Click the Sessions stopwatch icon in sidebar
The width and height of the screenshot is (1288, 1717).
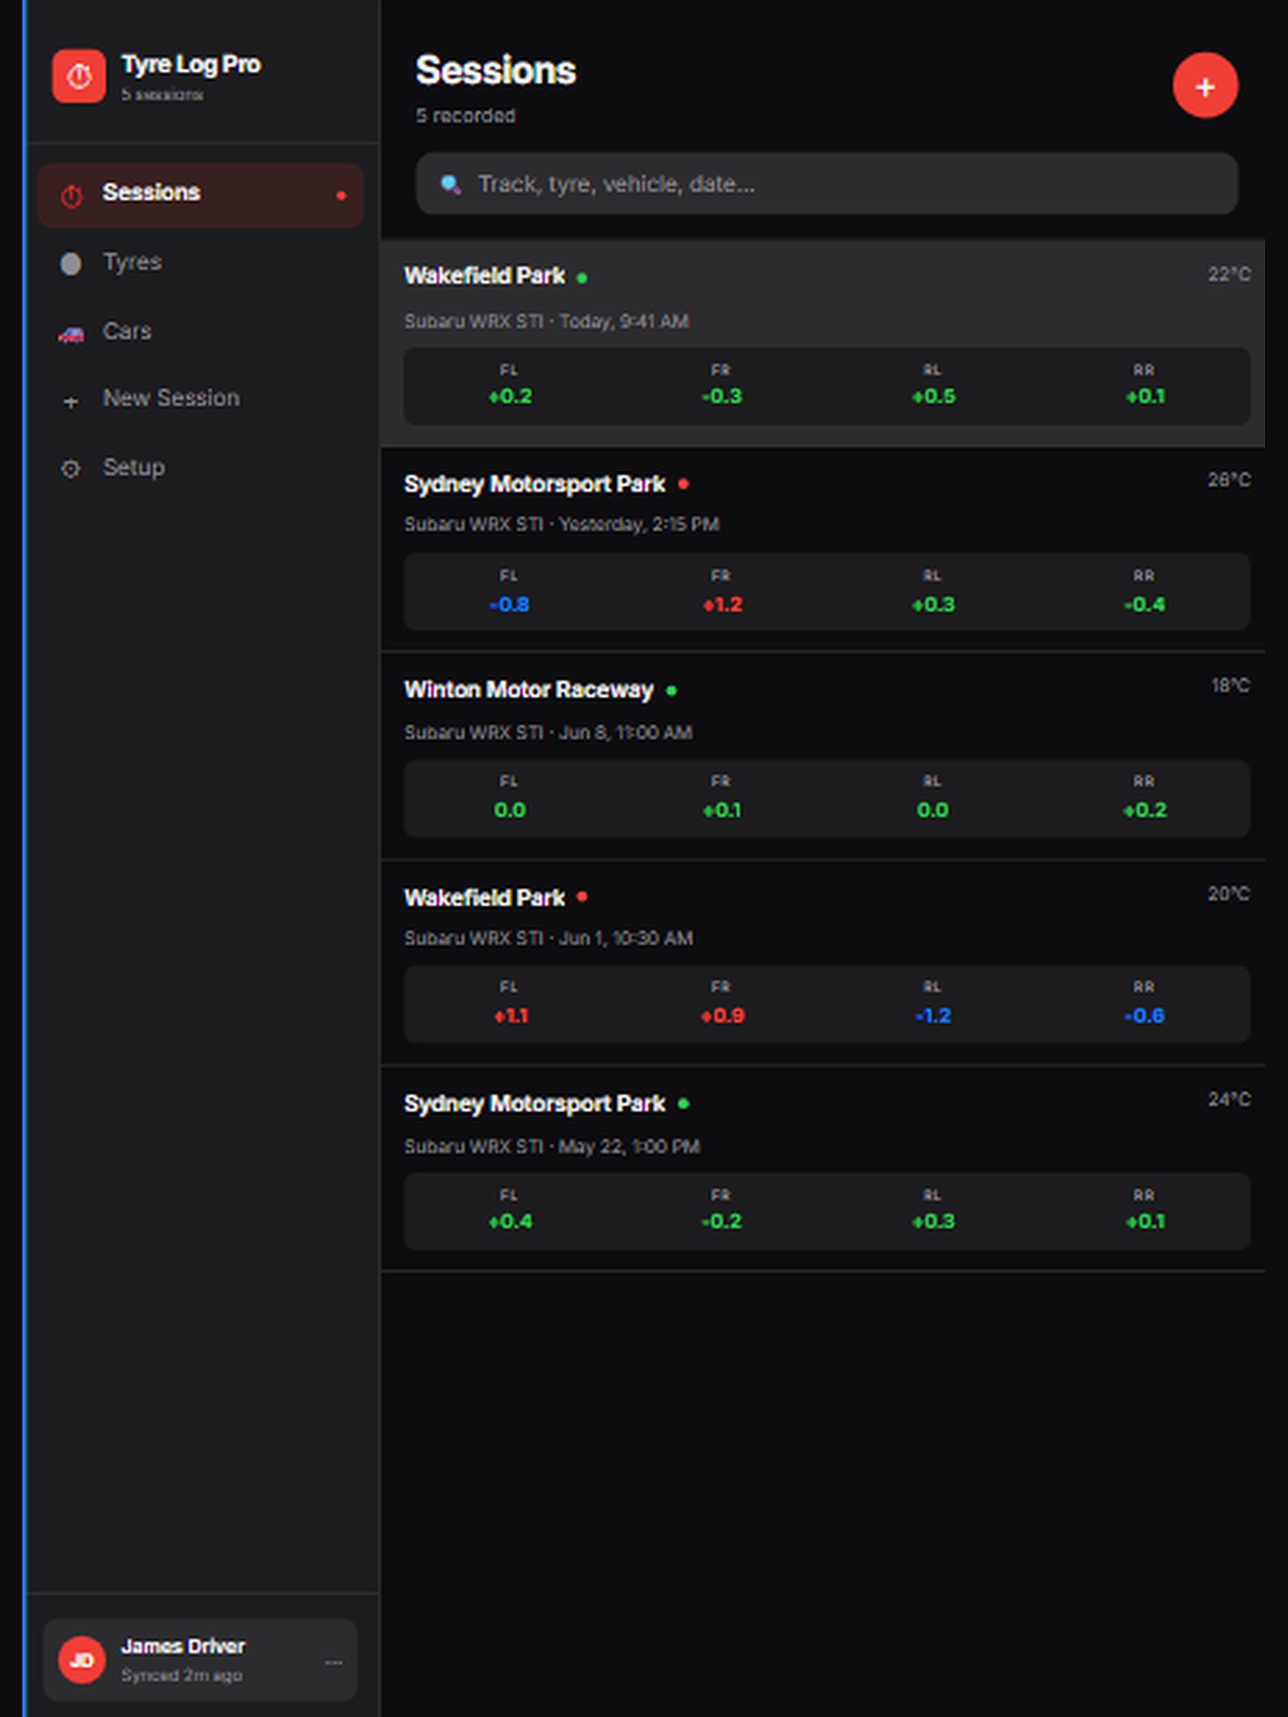[x=71, y=196]
